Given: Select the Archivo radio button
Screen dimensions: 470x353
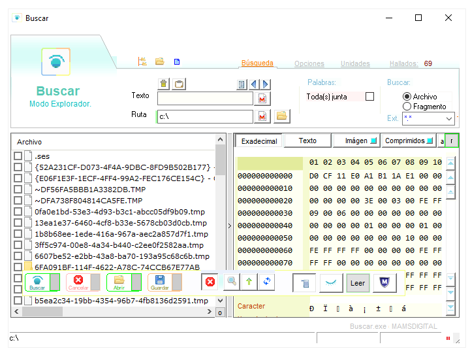Looking at the screenshot, I should coord(407,96).
